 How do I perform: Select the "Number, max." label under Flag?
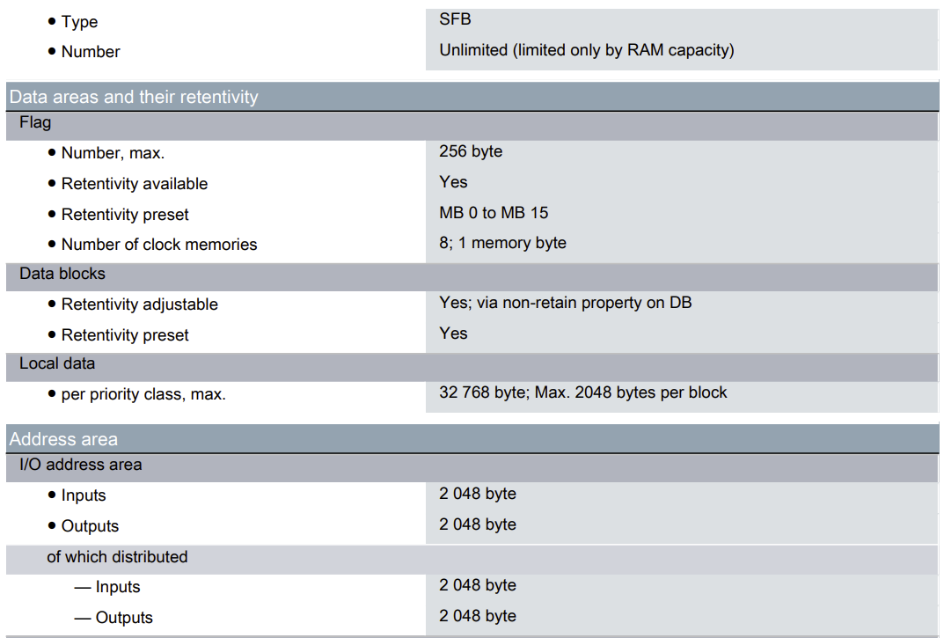click(x=113, y=153)
